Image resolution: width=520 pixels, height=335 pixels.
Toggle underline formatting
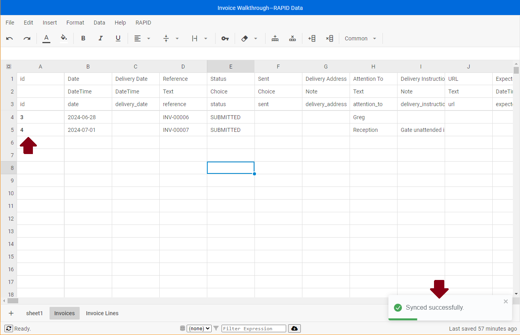118,38
